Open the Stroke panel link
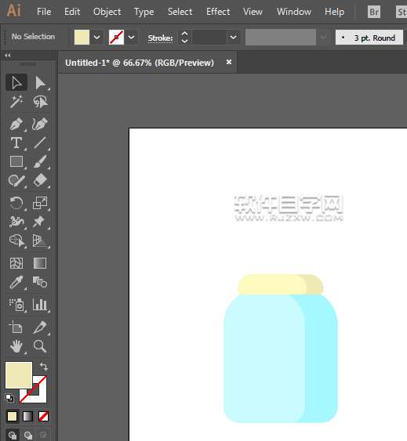This screenshot has height=441, width=407. (160, 38)
